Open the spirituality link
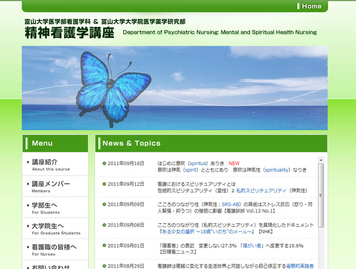This screenshot has width=356, height=269. coord(277,170)
